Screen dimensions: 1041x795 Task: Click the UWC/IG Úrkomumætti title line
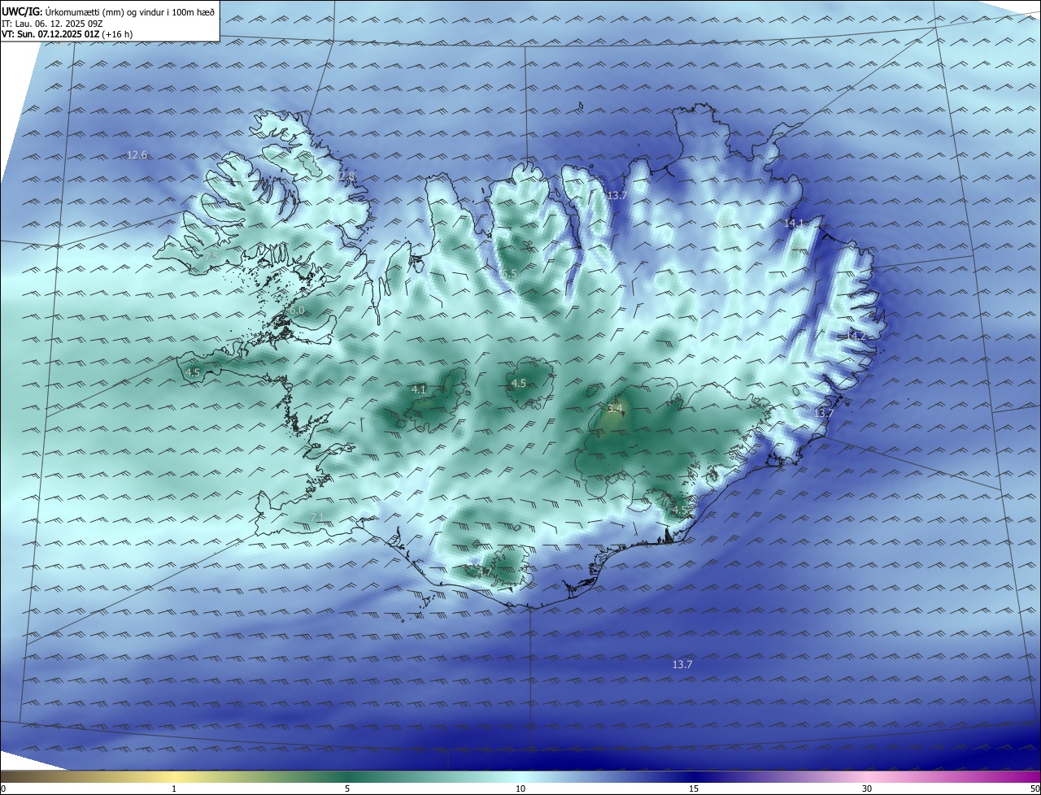click(108, 11)
